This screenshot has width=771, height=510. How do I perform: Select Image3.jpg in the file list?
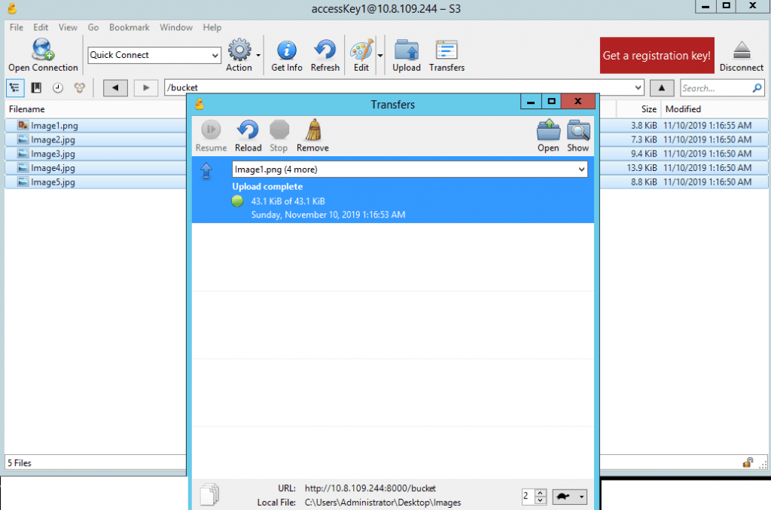(53, 154)
